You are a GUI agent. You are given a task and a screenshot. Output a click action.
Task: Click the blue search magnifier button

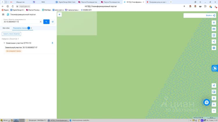click(x=46, y=22)
